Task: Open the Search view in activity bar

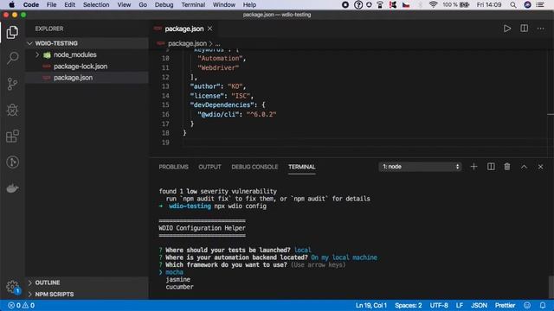Action: click(12, 58)
